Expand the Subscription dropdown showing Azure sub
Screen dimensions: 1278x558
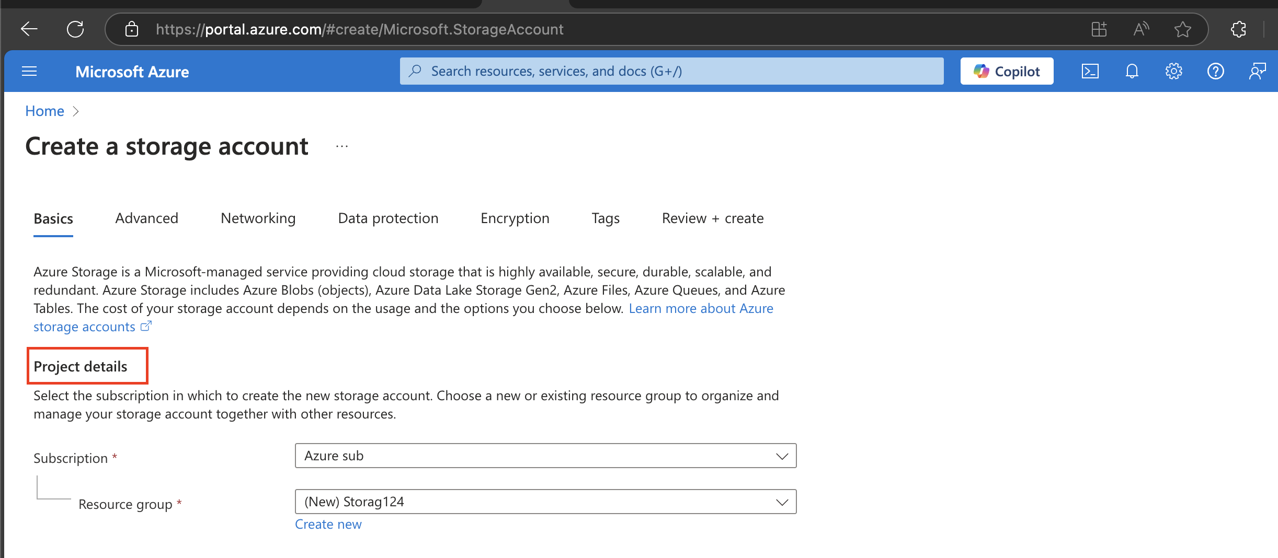coord(546,456)
